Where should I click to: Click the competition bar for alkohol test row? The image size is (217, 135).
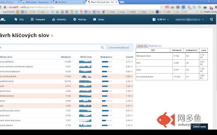(107, 91)
